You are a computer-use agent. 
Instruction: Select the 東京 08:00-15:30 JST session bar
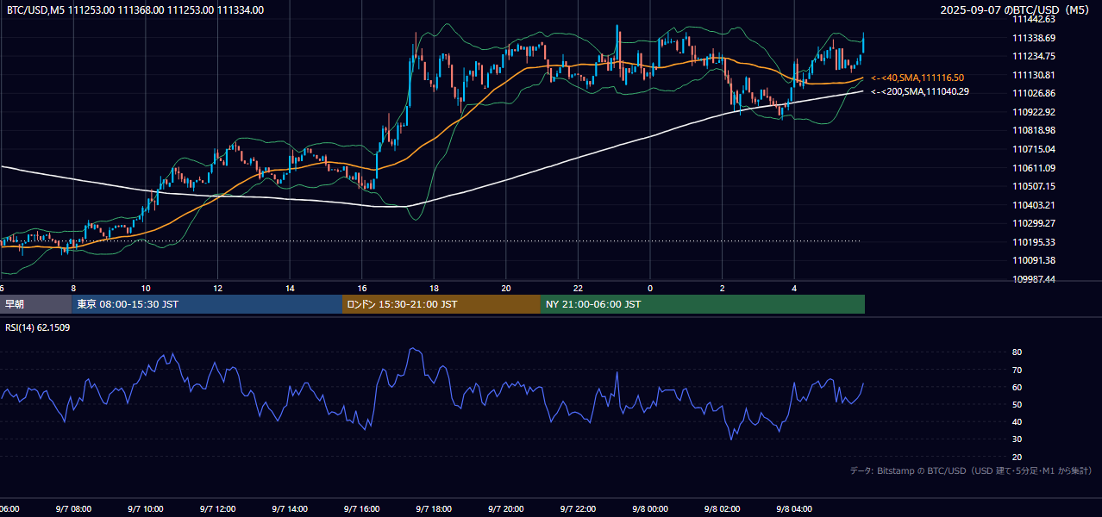207,304
